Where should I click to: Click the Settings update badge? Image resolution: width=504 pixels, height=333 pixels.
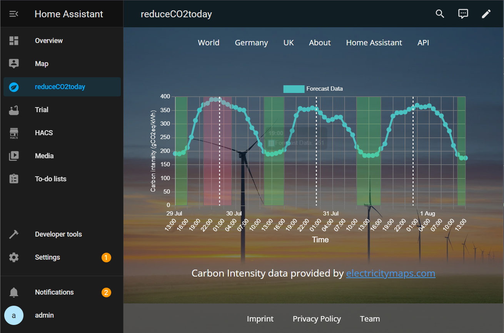point(106,257)
